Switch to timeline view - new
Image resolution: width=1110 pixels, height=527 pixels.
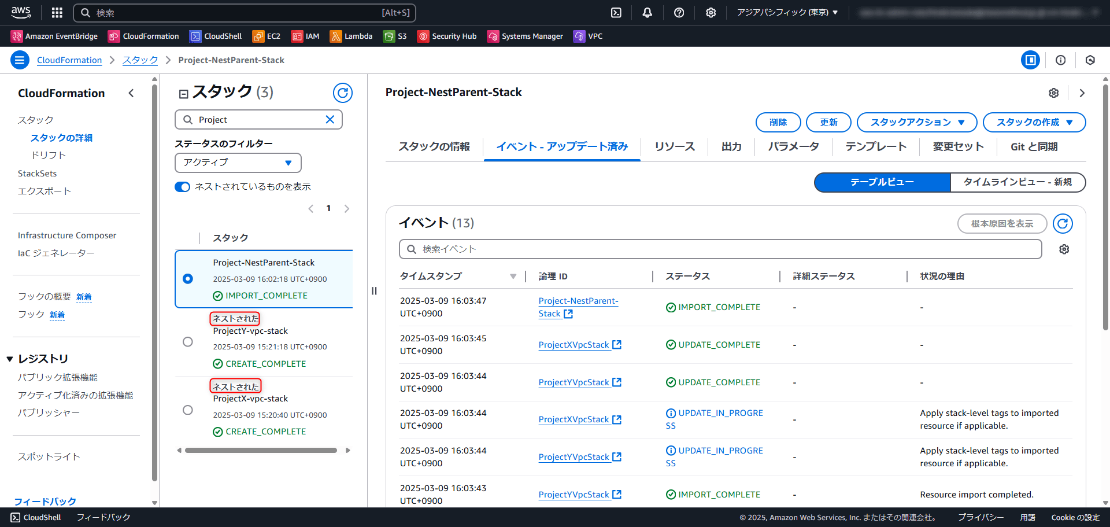(1017, 182)
